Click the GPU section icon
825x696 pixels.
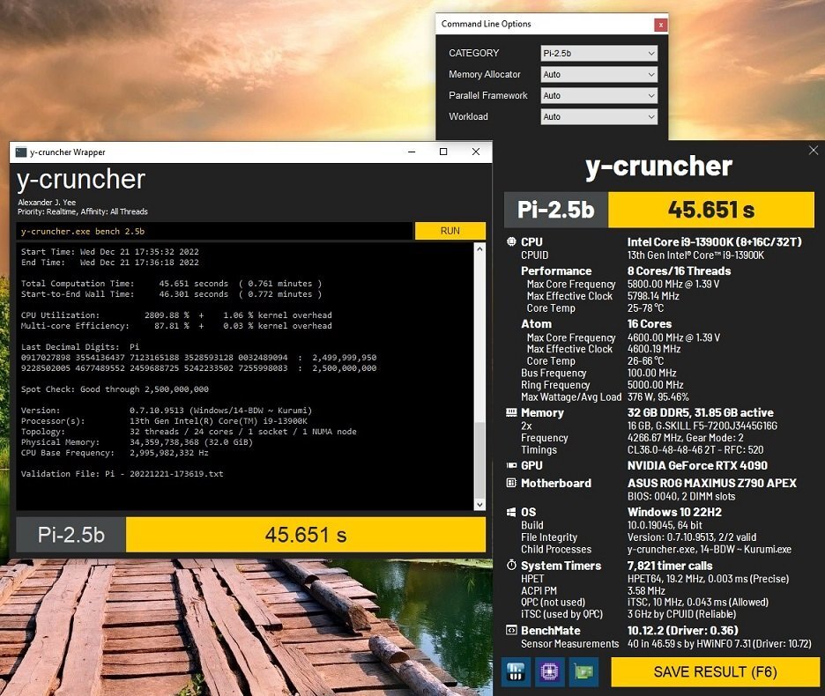coord(511,465)
